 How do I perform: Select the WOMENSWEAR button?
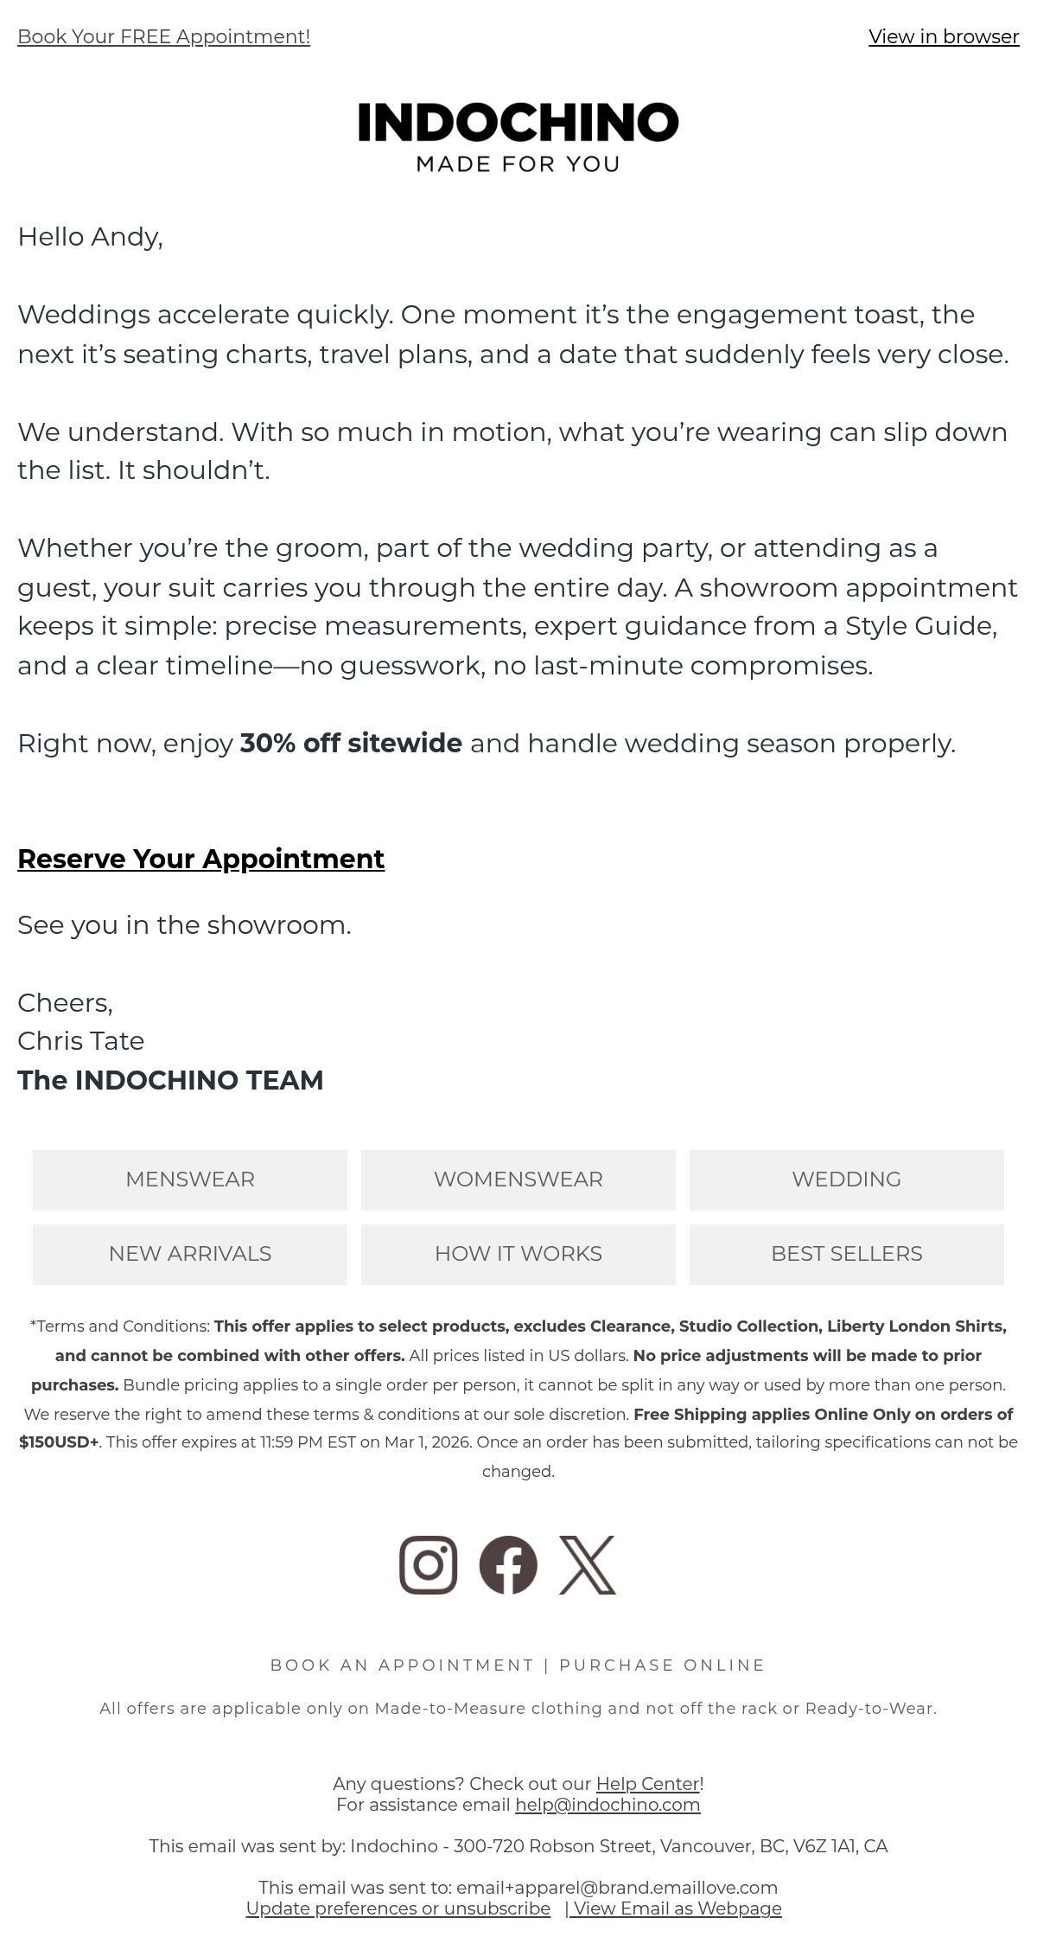518,1179
